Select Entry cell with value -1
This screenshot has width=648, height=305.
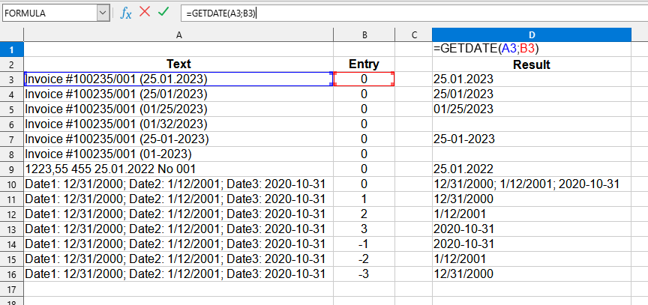[364, 244]
